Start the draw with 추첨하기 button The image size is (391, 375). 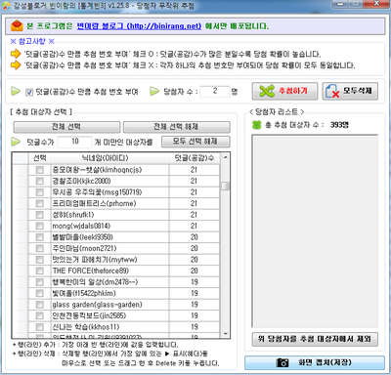coord(284,91)
